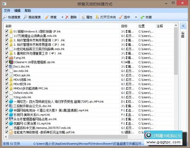Click Word icon of 三招制作联合公文头.doc.lnk

pos(11,106)
